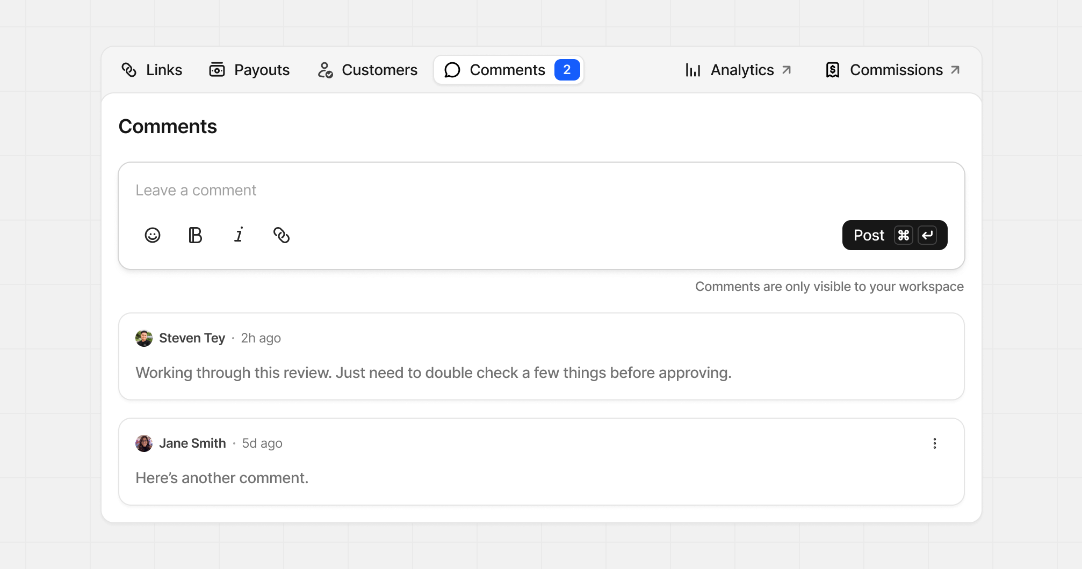Toggle bold formatting
The width and height of the screenshot is (1082, 569).
pyautogui.click(x=196, y=235)
